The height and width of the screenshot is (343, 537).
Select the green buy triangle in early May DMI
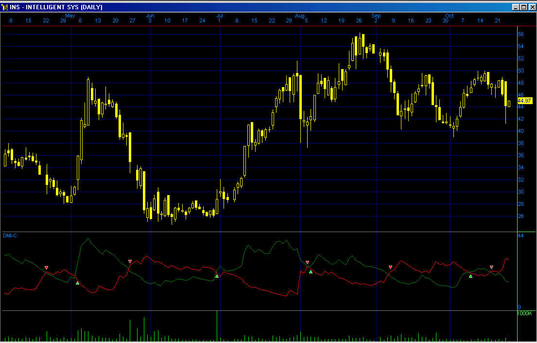(x=77, y=283)
